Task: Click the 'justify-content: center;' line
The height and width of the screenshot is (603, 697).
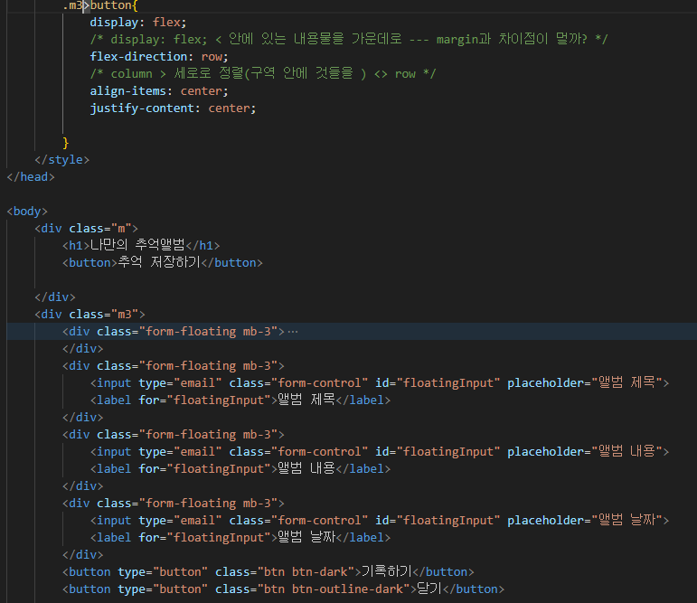Action: pyautogui.click(x=173, y=108)
